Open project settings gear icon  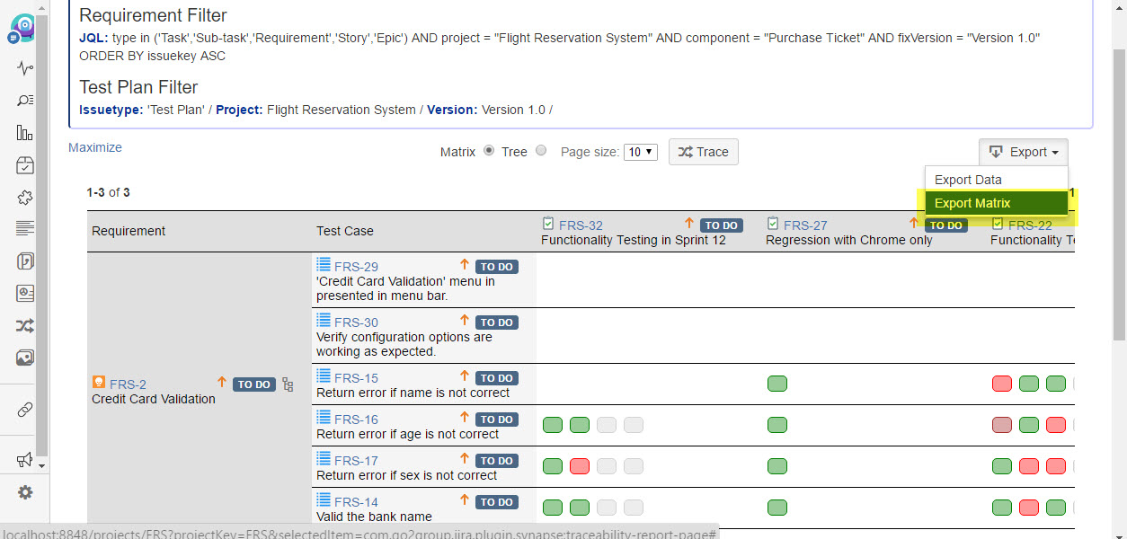click(x=25, y=492)
